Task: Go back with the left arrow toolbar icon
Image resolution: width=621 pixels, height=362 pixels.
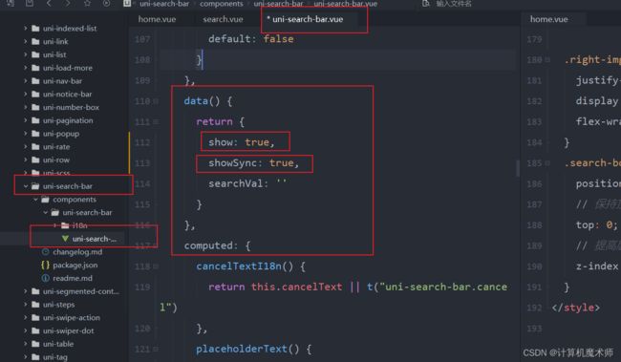Action: click(49, 3)
